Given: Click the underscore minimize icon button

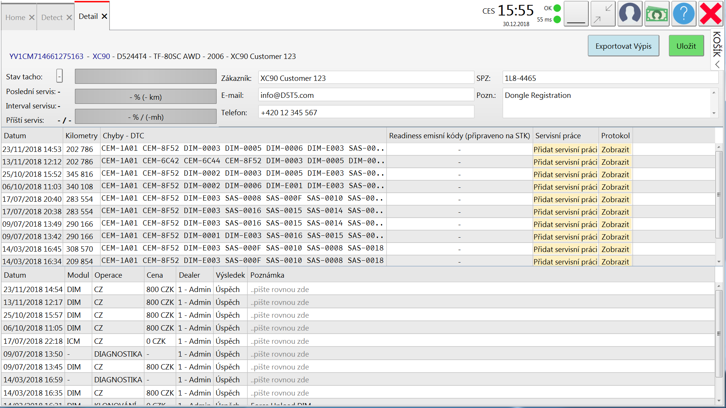Looking at the screenshot, I should (x=576, y=14).
